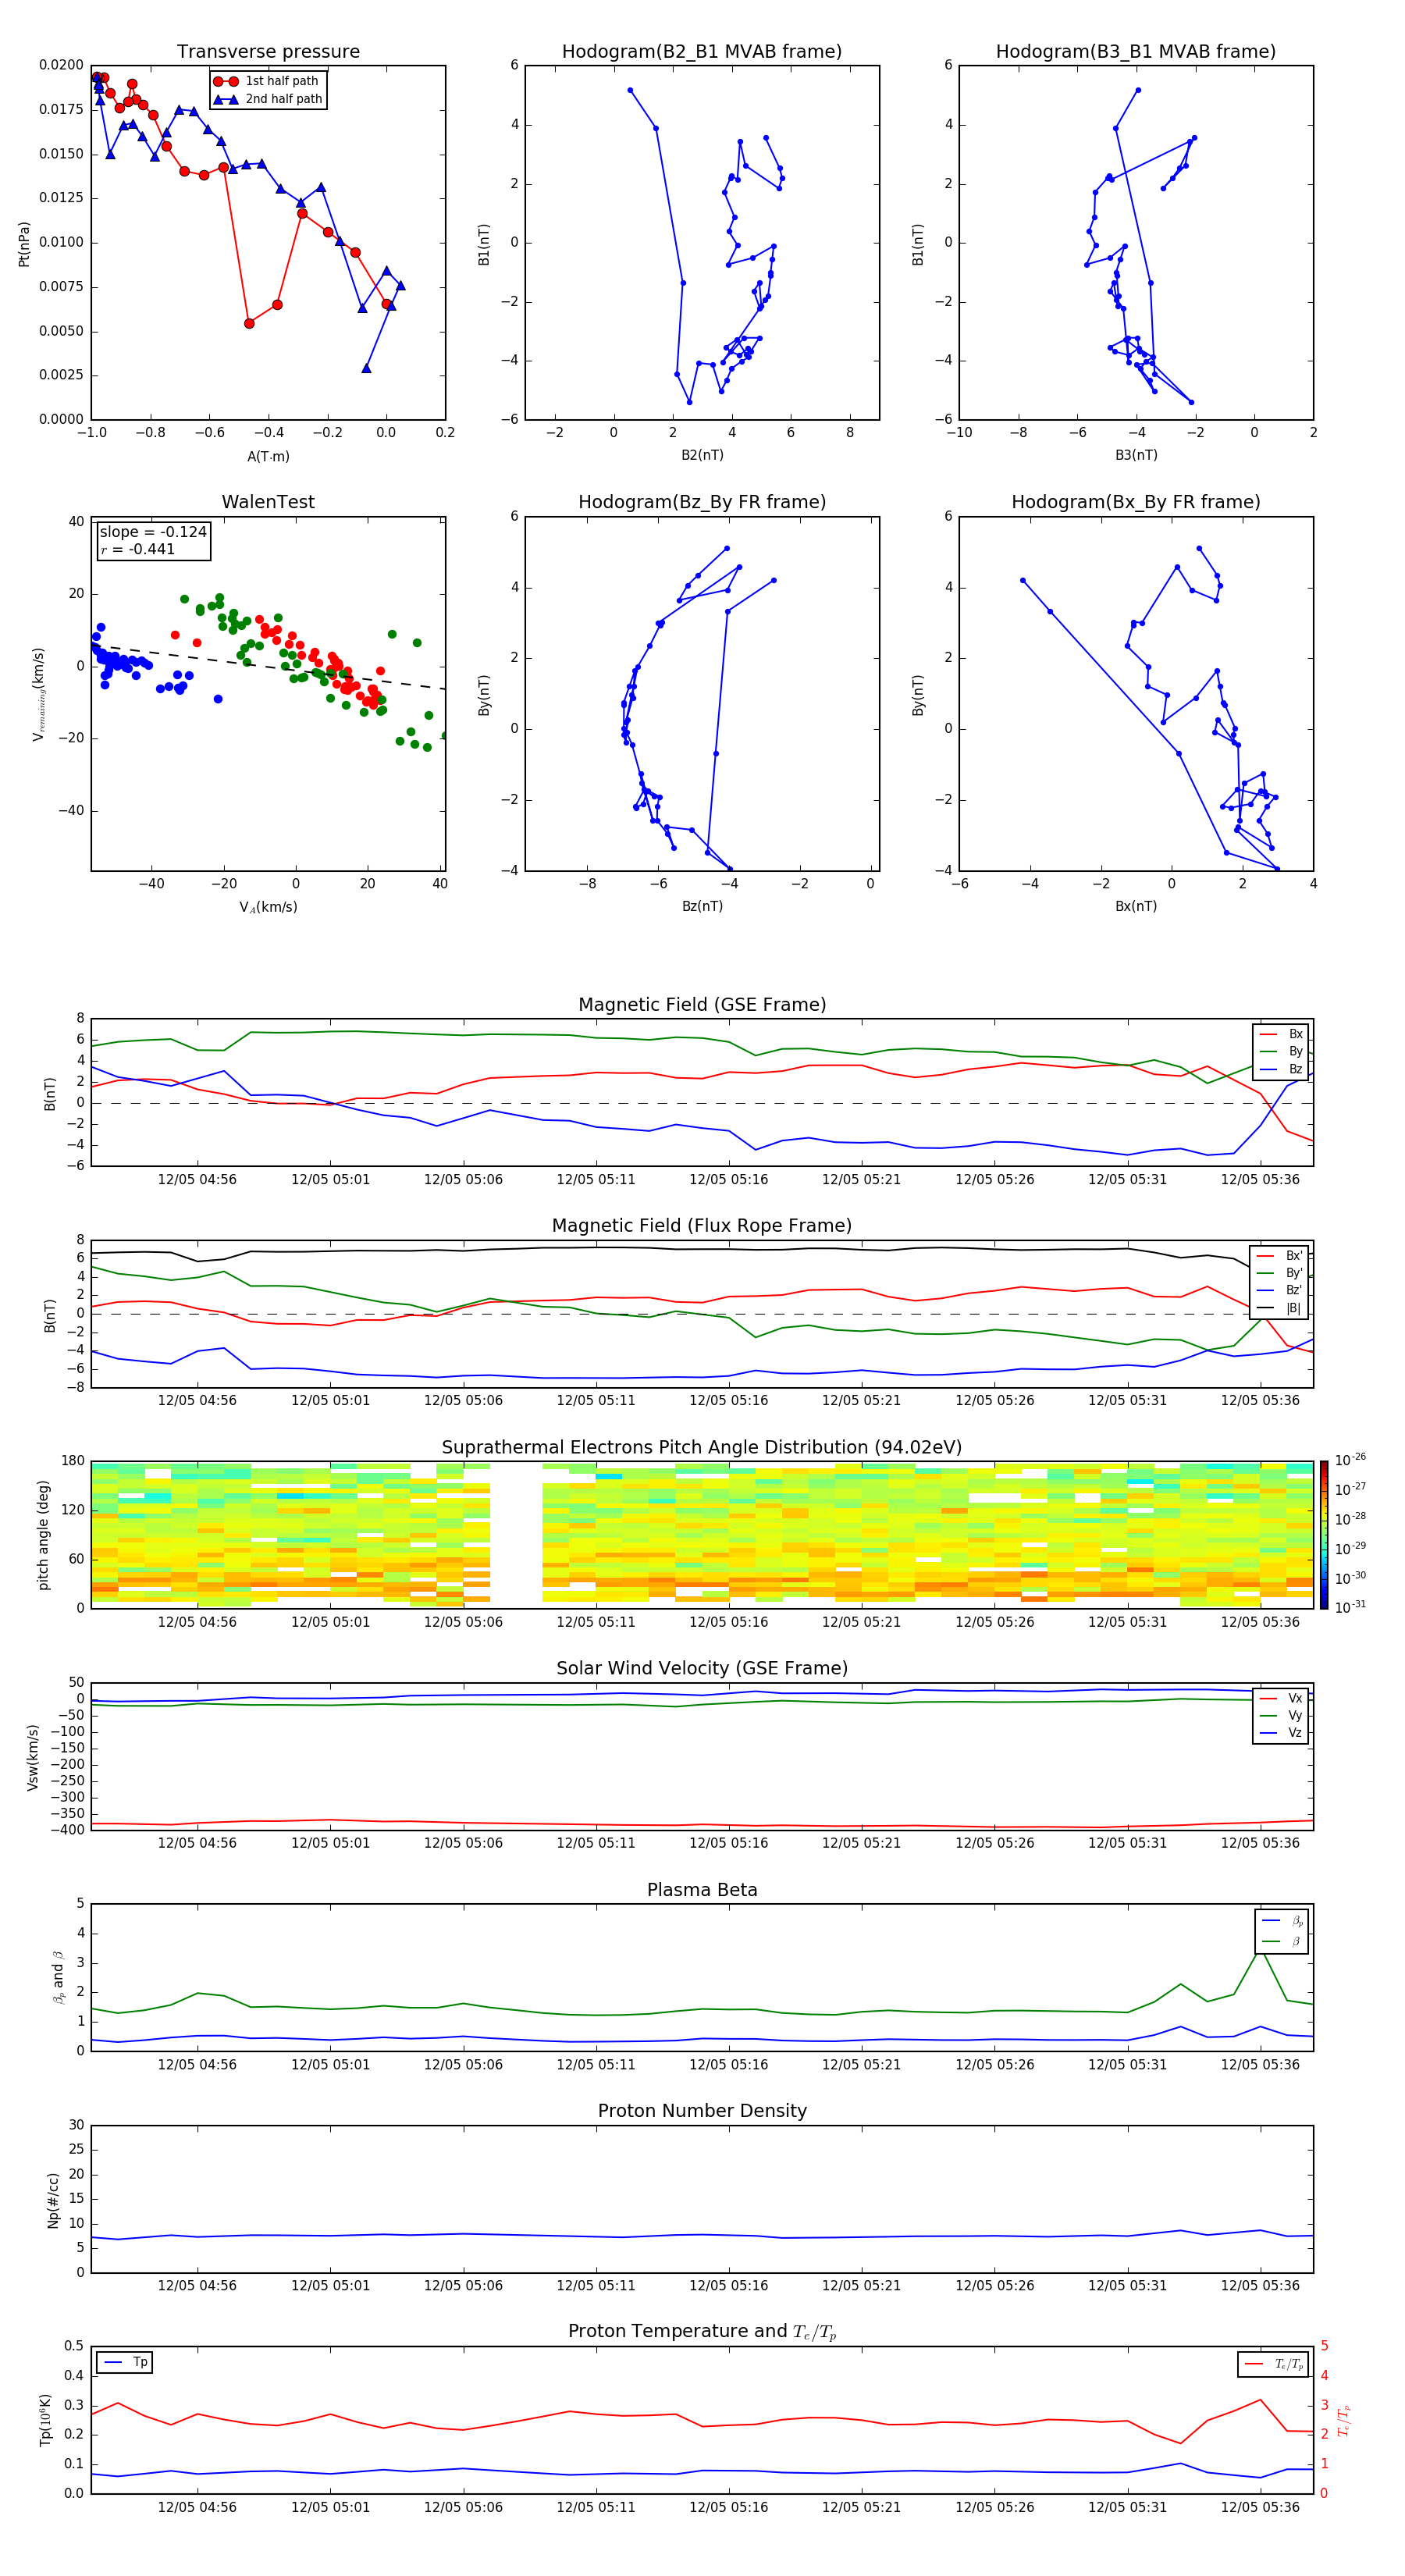This screenshot has height=2576, width=1405.
Task: Click the pitch angle spectrogram colorbar
Action: 1324,1535
